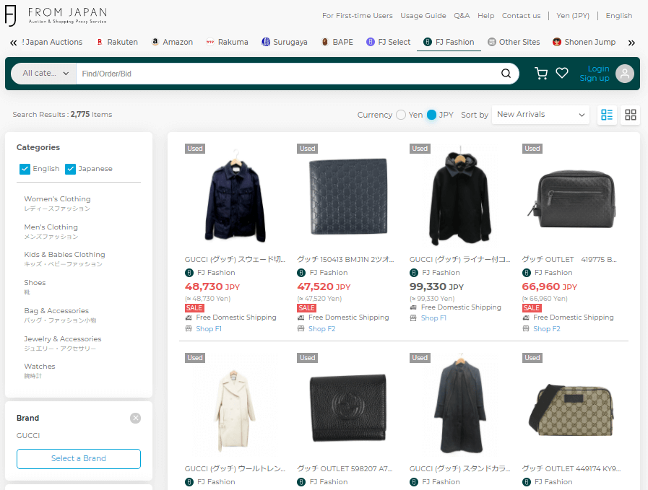Click the Select a Brand button

[79, 459]
